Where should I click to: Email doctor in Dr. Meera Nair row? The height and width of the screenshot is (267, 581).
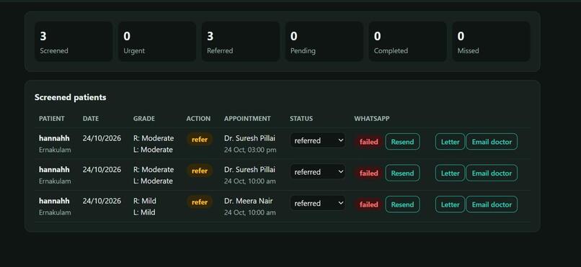pos(492,204)
